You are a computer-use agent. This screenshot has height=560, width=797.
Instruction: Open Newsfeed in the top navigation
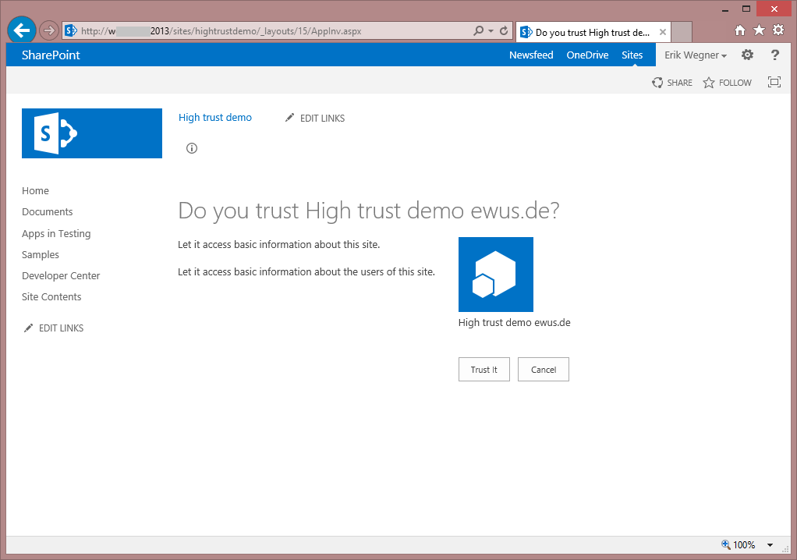coord(531,55)
